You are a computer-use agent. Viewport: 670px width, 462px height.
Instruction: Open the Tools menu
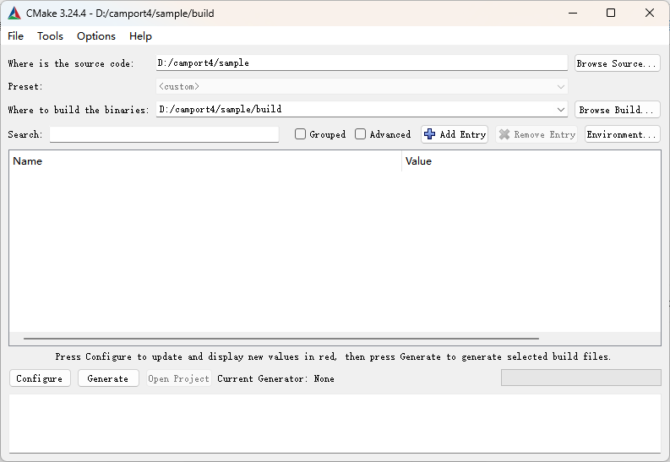click(x=50, y=35)
